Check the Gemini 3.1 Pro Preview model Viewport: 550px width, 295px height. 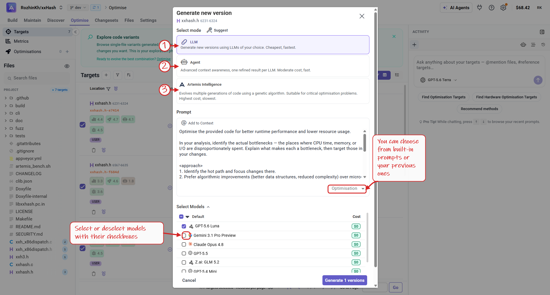(184, 236)
